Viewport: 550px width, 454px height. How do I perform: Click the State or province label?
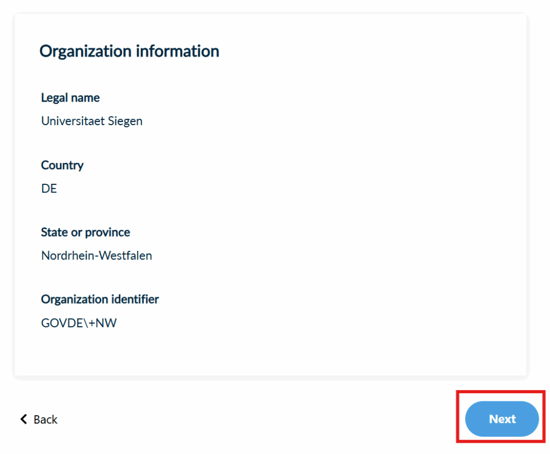click(85, 232)
